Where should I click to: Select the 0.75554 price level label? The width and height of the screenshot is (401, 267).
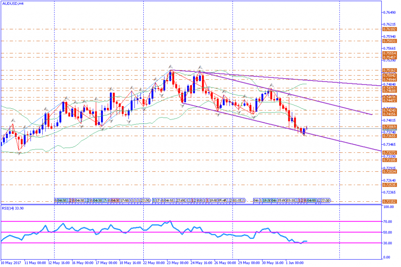point(390,54)
